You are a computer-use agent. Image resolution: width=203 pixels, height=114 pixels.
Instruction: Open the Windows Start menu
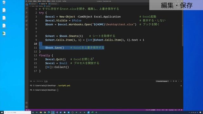pos(2,112)
